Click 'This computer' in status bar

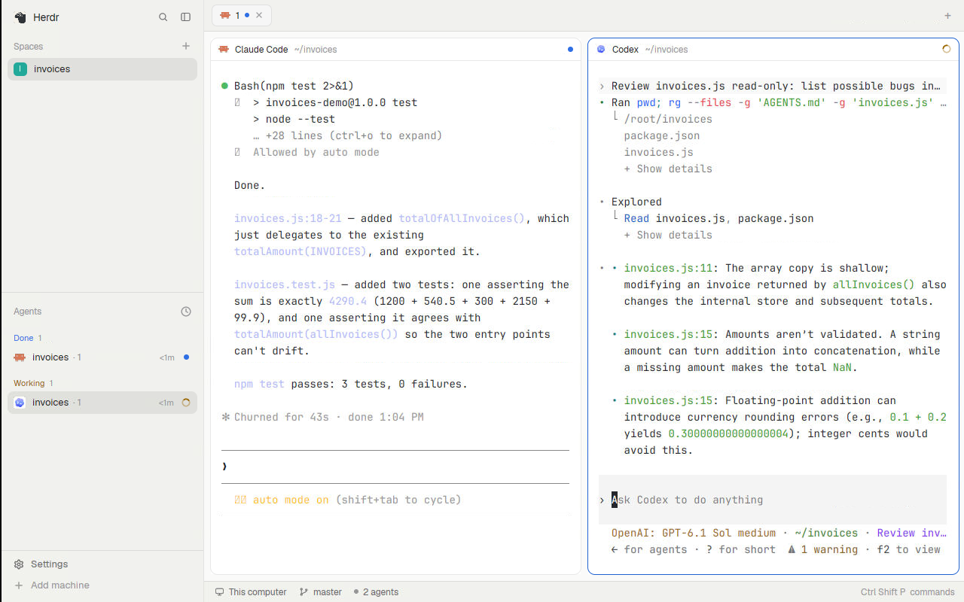251,592
